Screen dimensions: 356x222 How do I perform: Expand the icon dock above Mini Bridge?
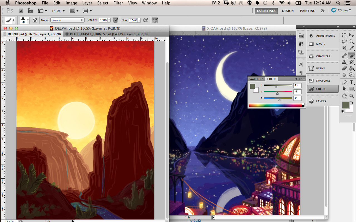point(304,27)
